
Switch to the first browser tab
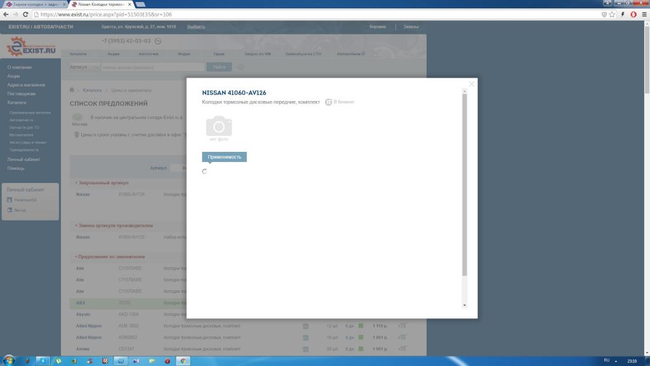[35, 4]
